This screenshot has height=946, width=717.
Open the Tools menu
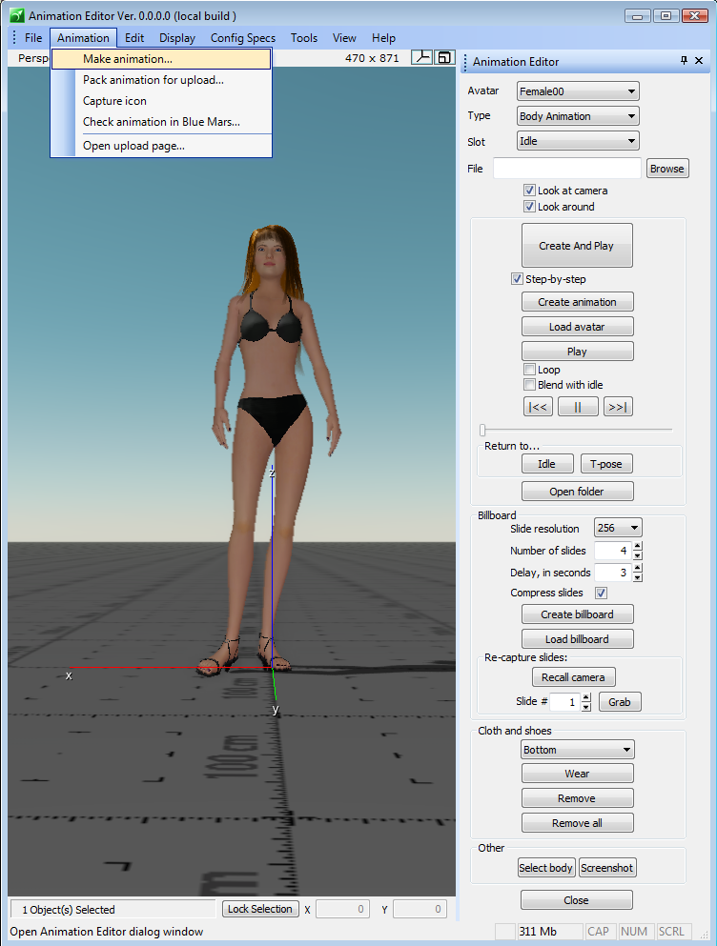click(304, 38)
